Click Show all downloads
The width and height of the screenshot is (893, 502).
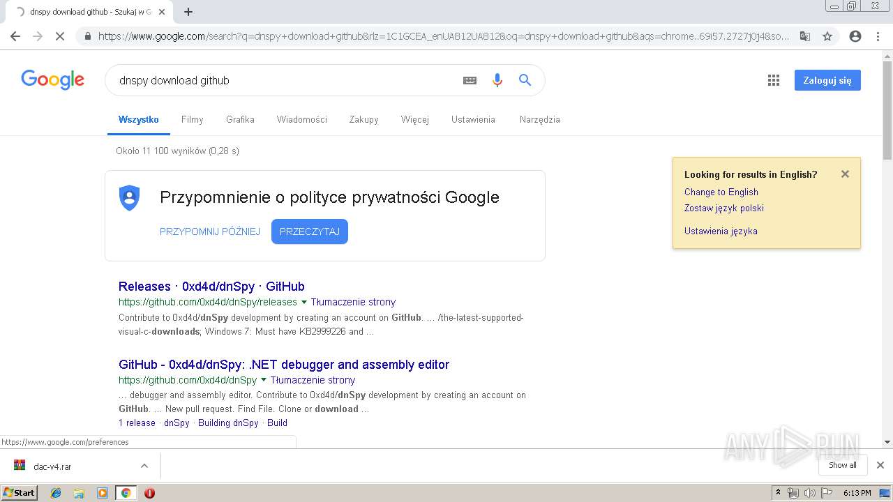tap(842, 465)
